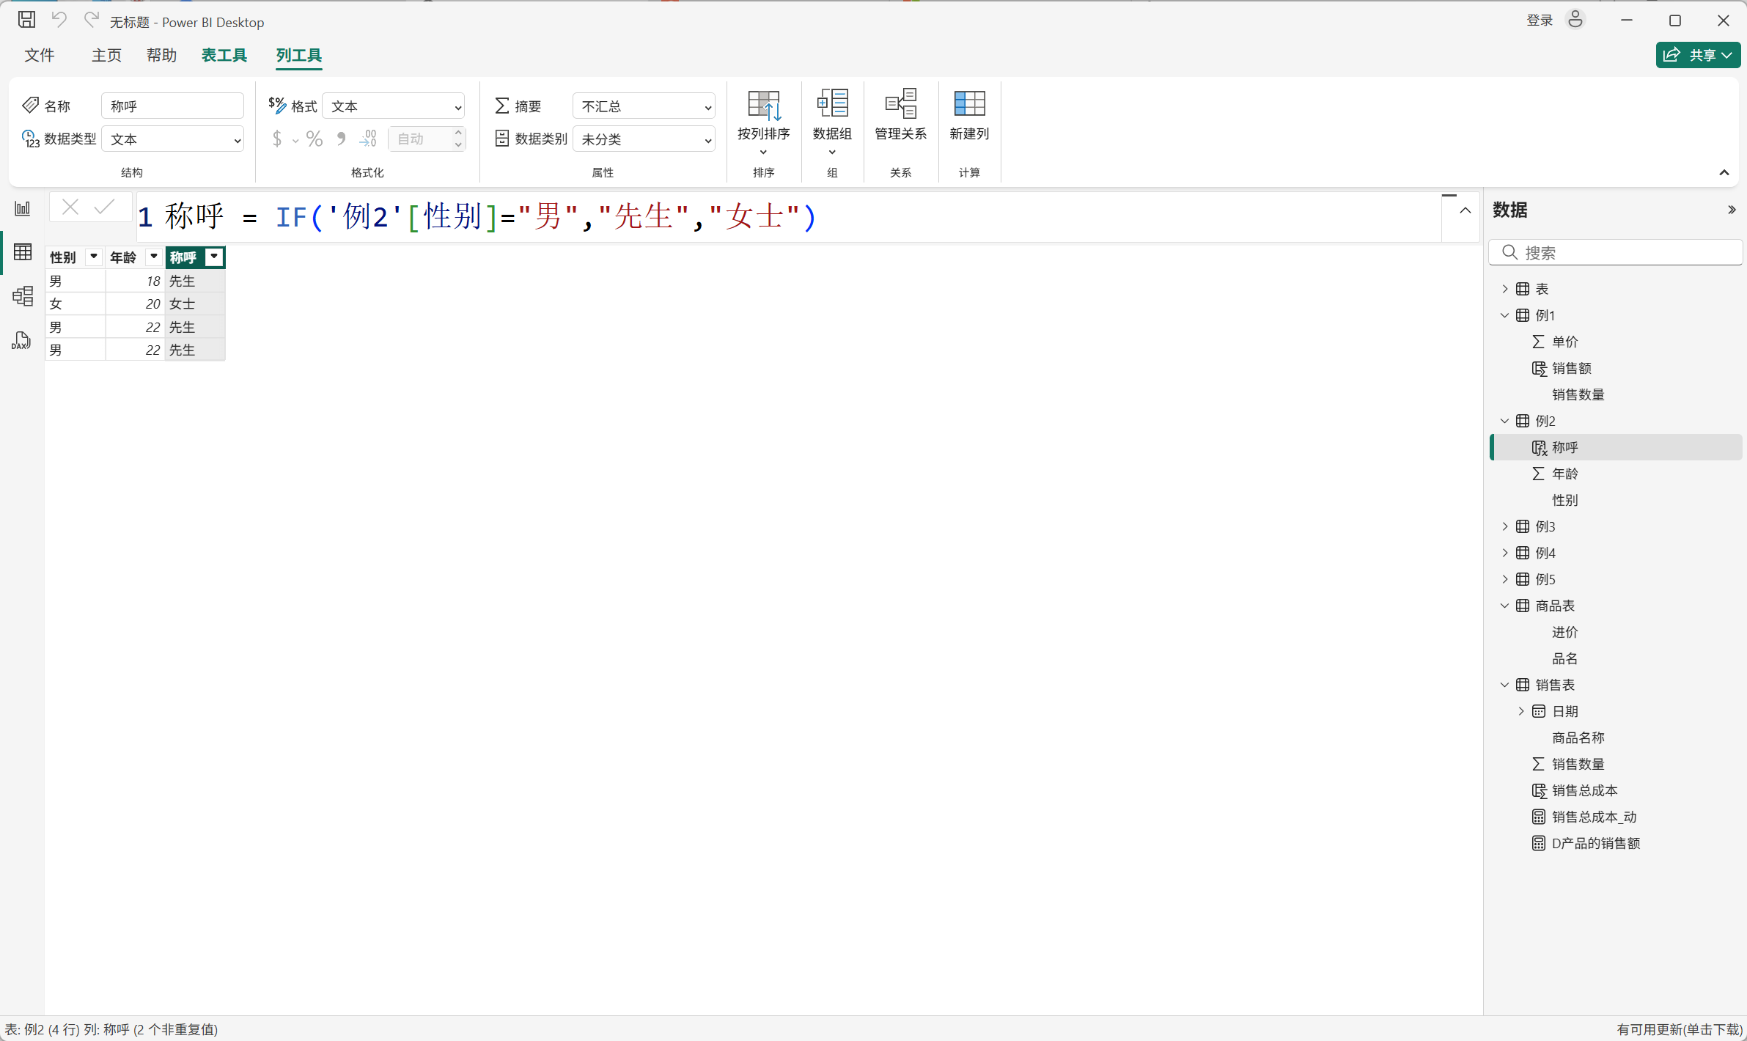
Task: Commit formula with checkmark icon
Action: point(105,207)
